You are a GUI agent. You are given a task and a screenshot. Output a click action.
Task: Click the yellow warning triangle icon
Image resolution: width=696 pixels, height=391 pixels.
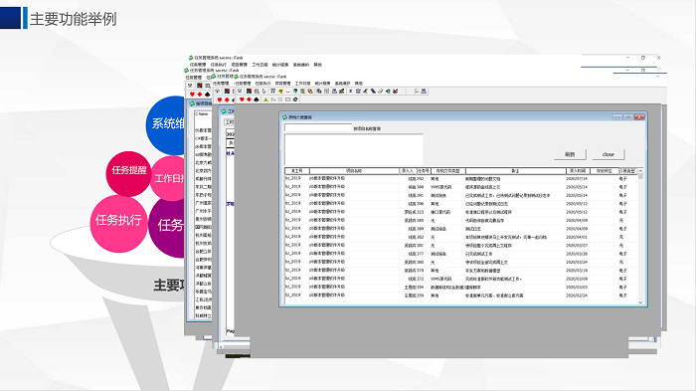pyautogui.click(x=265, y=99)
